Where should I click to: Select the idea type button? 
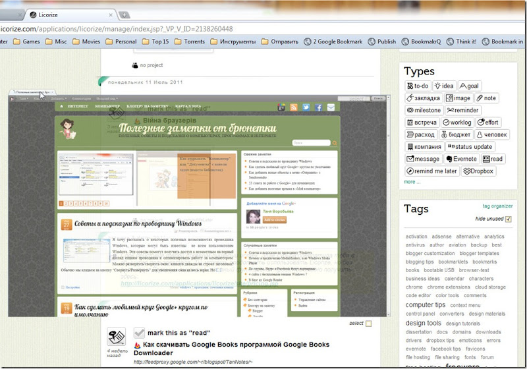click(x=444, y=86)
